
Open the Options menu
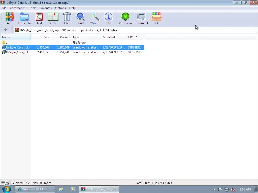[x=60, y=8]
